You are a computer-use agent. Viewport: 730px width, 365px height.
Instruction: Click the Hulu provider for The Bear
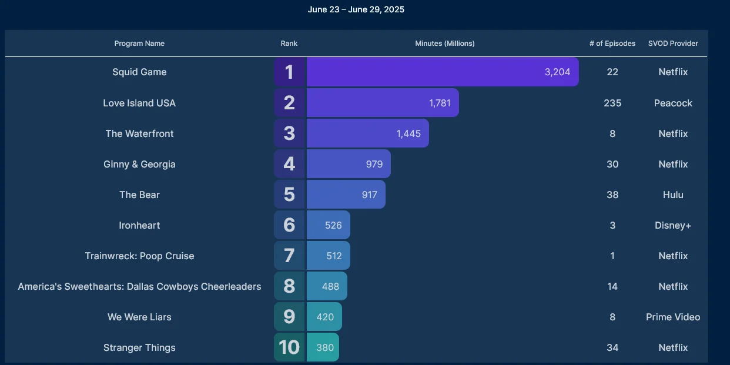(x=673, y=195)
